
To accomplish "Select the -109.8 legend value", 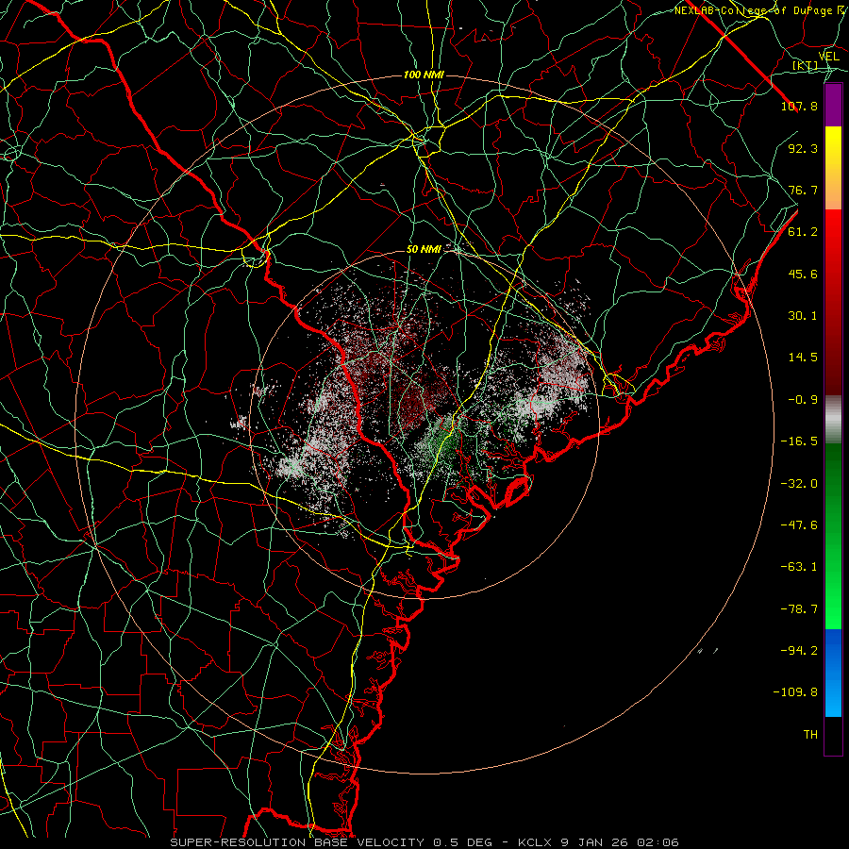I will click(795, 692).
